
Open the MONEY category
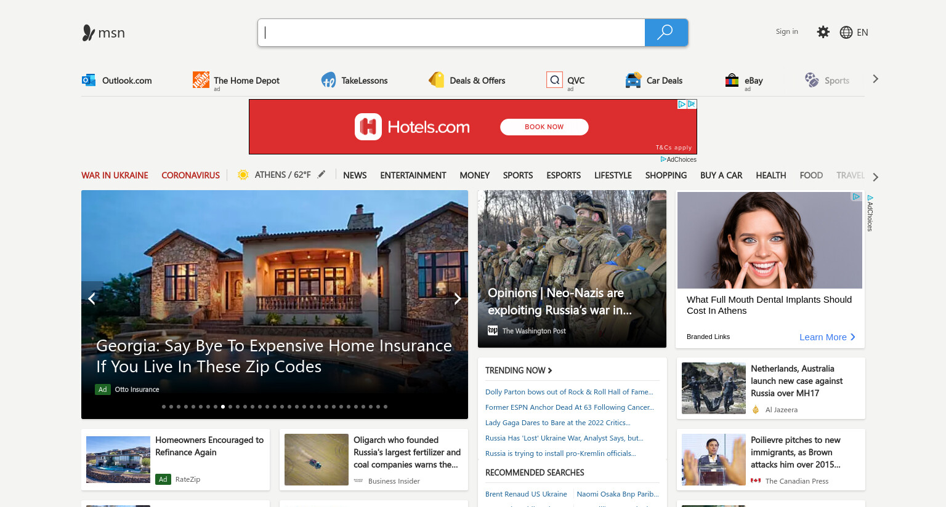click(x=475, y=175)
